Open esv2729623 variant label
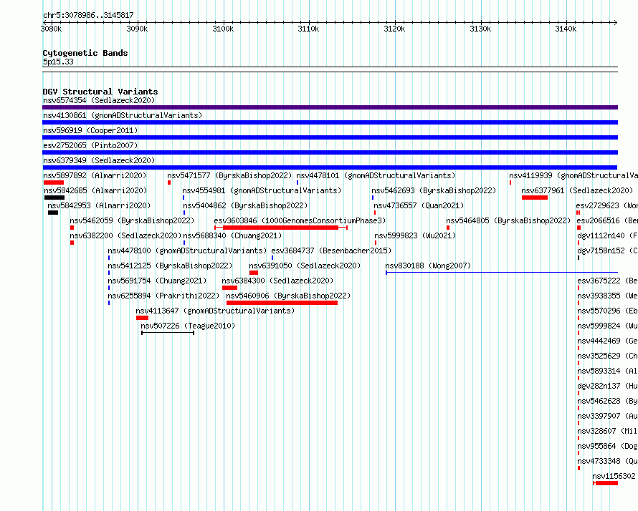 pos(607,205)
